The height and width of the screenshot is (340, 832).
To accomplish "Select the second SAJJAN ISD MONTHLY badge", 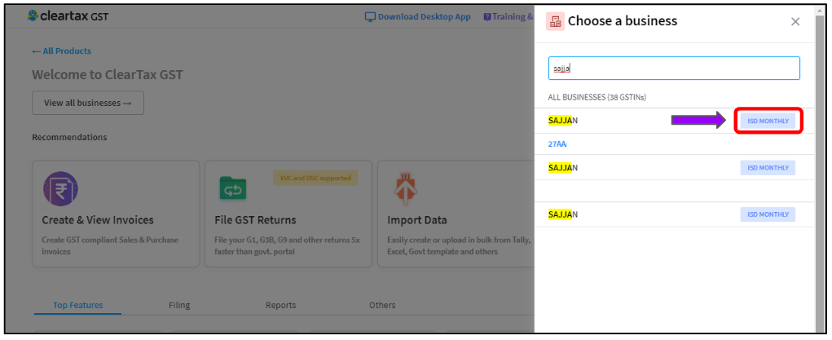I will coord(768,168).
